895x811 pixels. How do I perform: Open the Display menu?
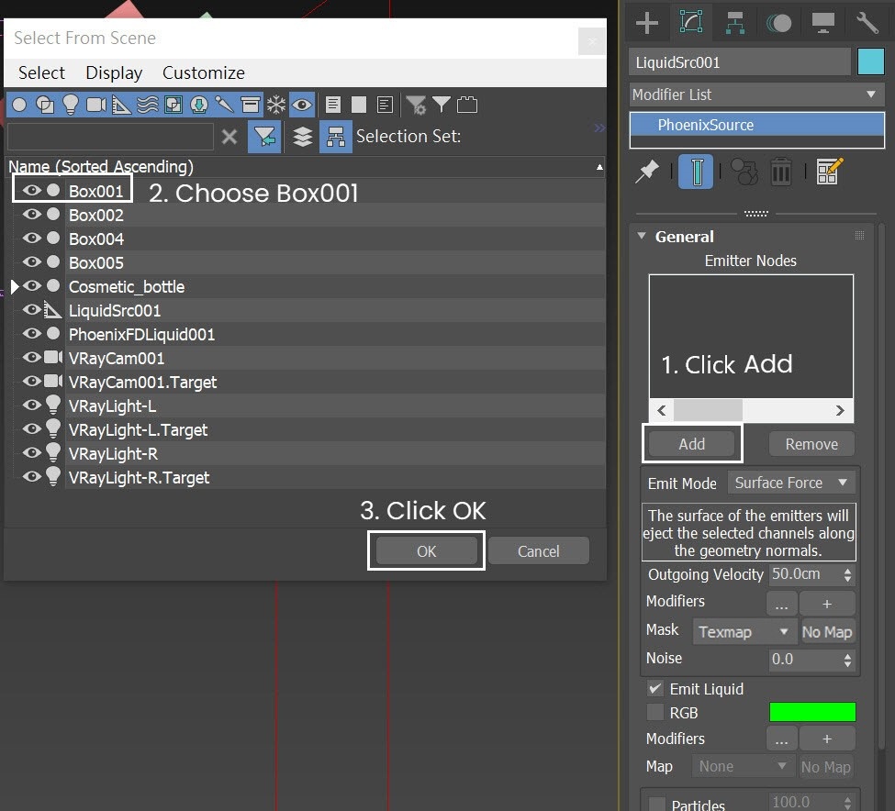point(114,73)
